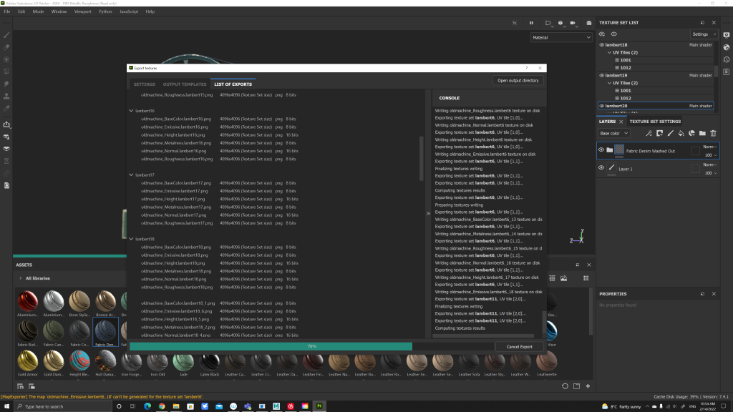The width and height of the screenshot is (733, 412).
Task: Add a fill layer with bucket icon
Action: pos(681,133)
